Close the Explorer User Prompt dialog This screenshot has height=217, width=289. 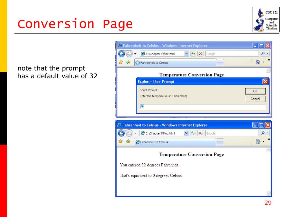(x=265, y=82)
